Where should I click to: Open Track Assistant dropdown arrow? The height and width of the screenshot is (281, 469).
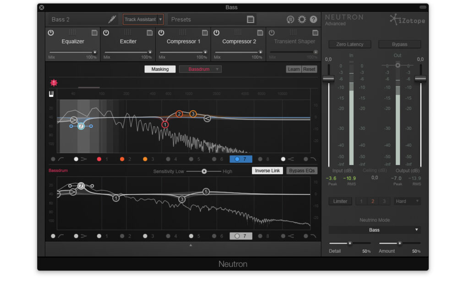pos(160,19)
